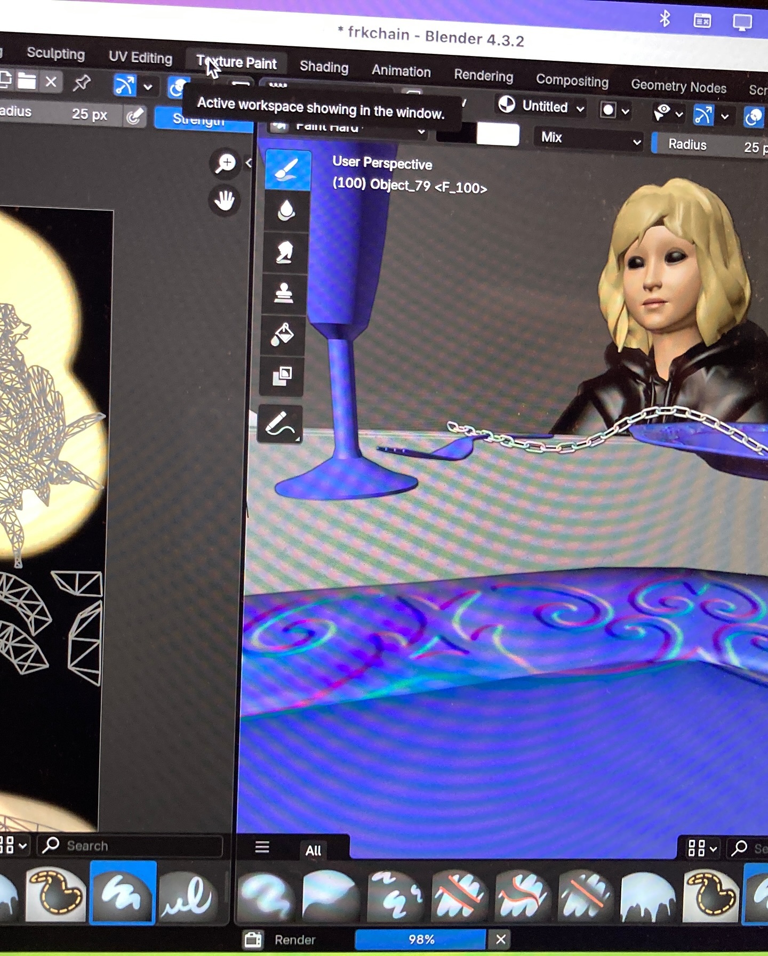Click the Radius slider in the 3D viewport header
This screenshot has width=768, height=956.
710,146
